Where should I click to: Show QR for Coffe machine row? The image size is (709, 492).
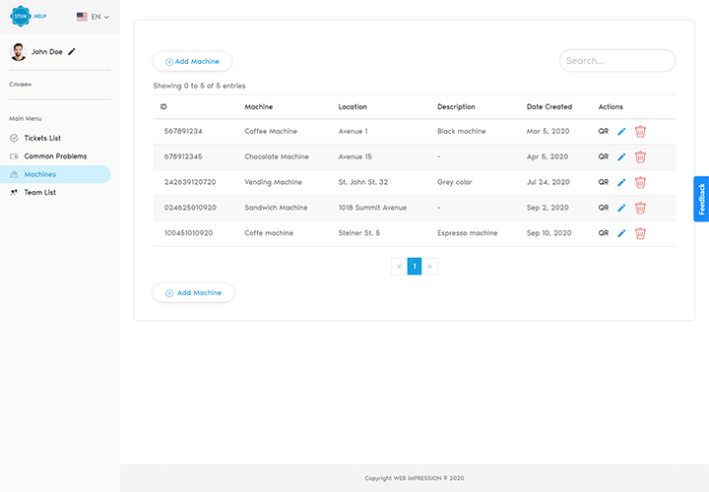604,233
